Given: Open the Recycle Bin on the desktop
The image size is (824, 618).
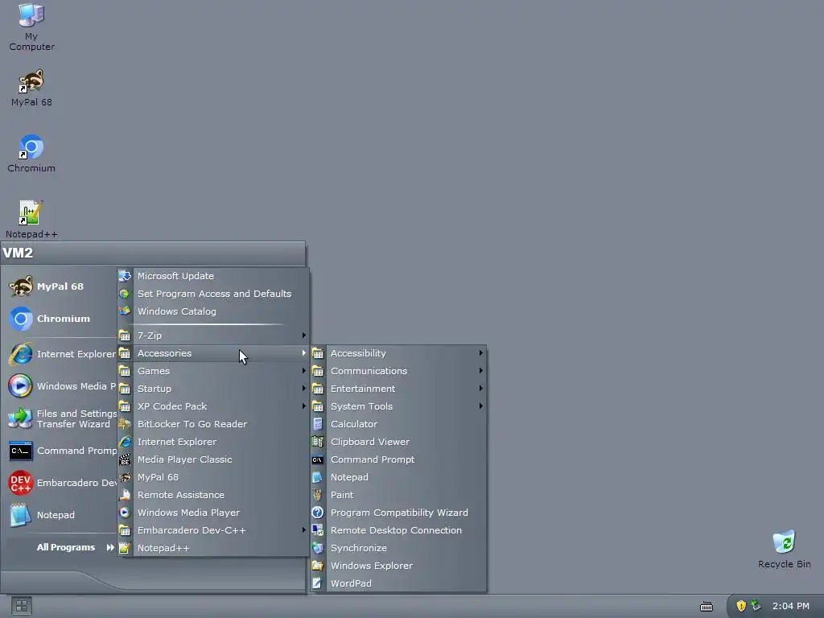Looking at the screenshot, I should click(784, 549).
